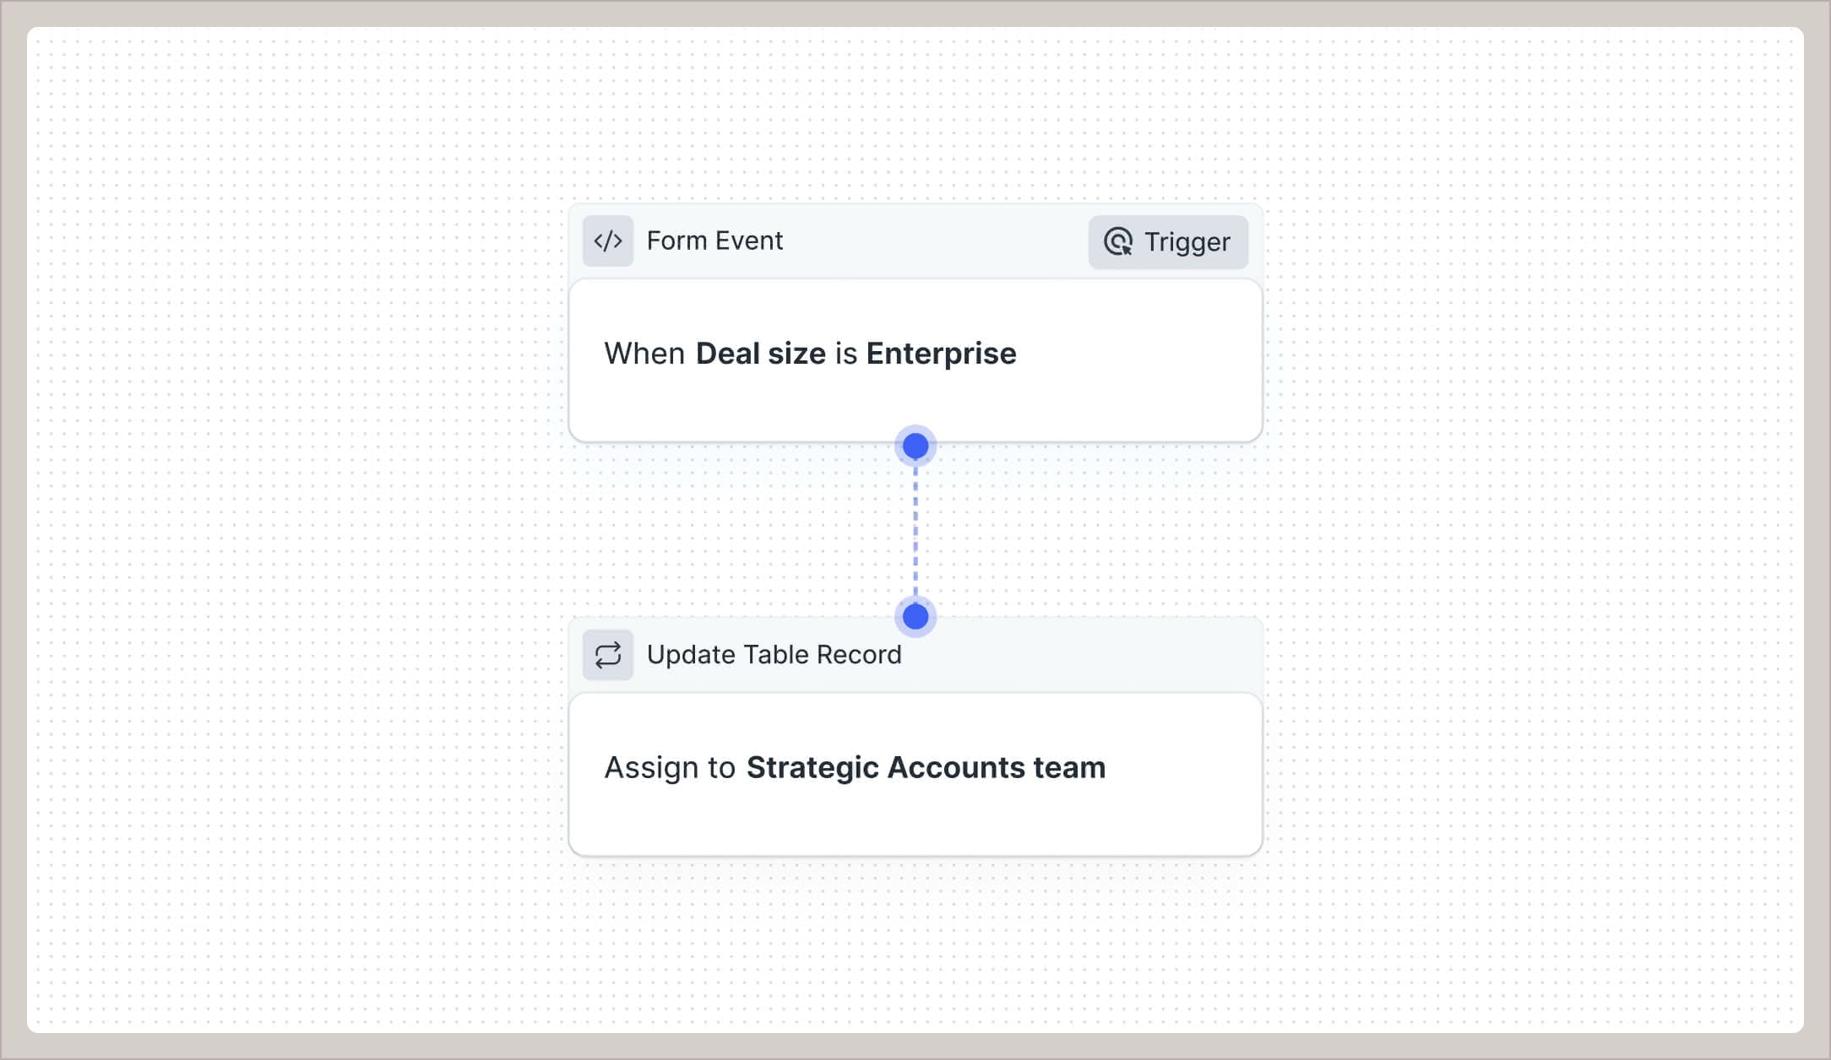Click the Trigger button
Image resolution: width=1831 pixels, height=1060 pixels.
[1168, 242]
